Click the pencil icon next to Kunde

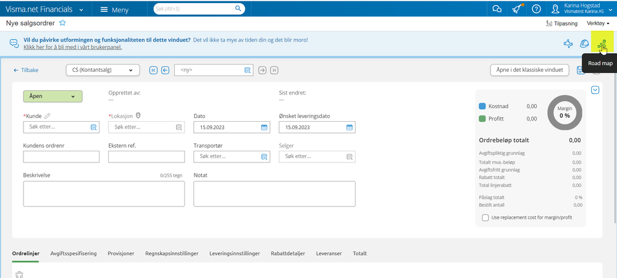point(48,116)
